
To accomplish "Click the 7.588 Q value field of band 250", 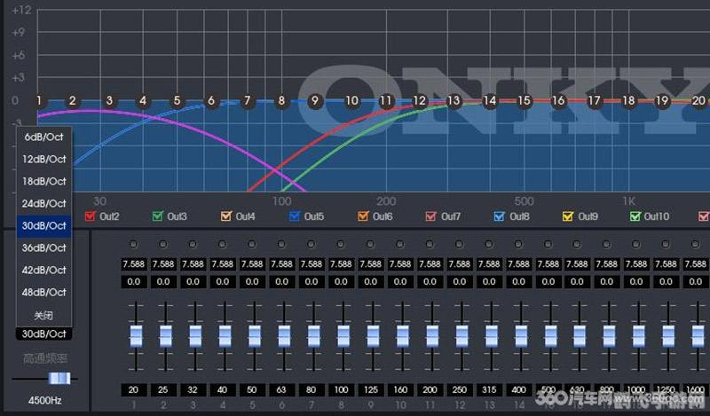I will coord(460,264).
